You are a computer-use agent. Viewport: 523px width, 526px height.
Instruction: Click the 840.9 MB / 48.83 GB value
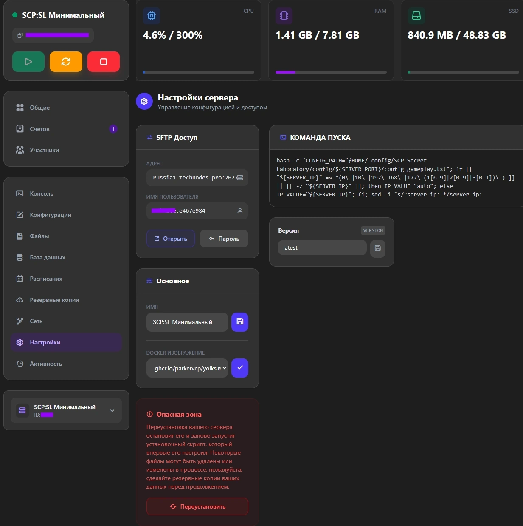[x=457, y=35]
